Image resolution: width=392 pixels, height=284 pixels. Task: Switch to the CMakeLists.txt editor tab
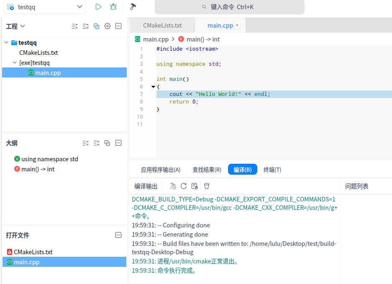click(162, 26)
